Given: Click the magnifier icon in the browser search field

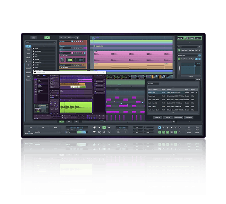Looking at the screenshot, I should click(54, 42).
